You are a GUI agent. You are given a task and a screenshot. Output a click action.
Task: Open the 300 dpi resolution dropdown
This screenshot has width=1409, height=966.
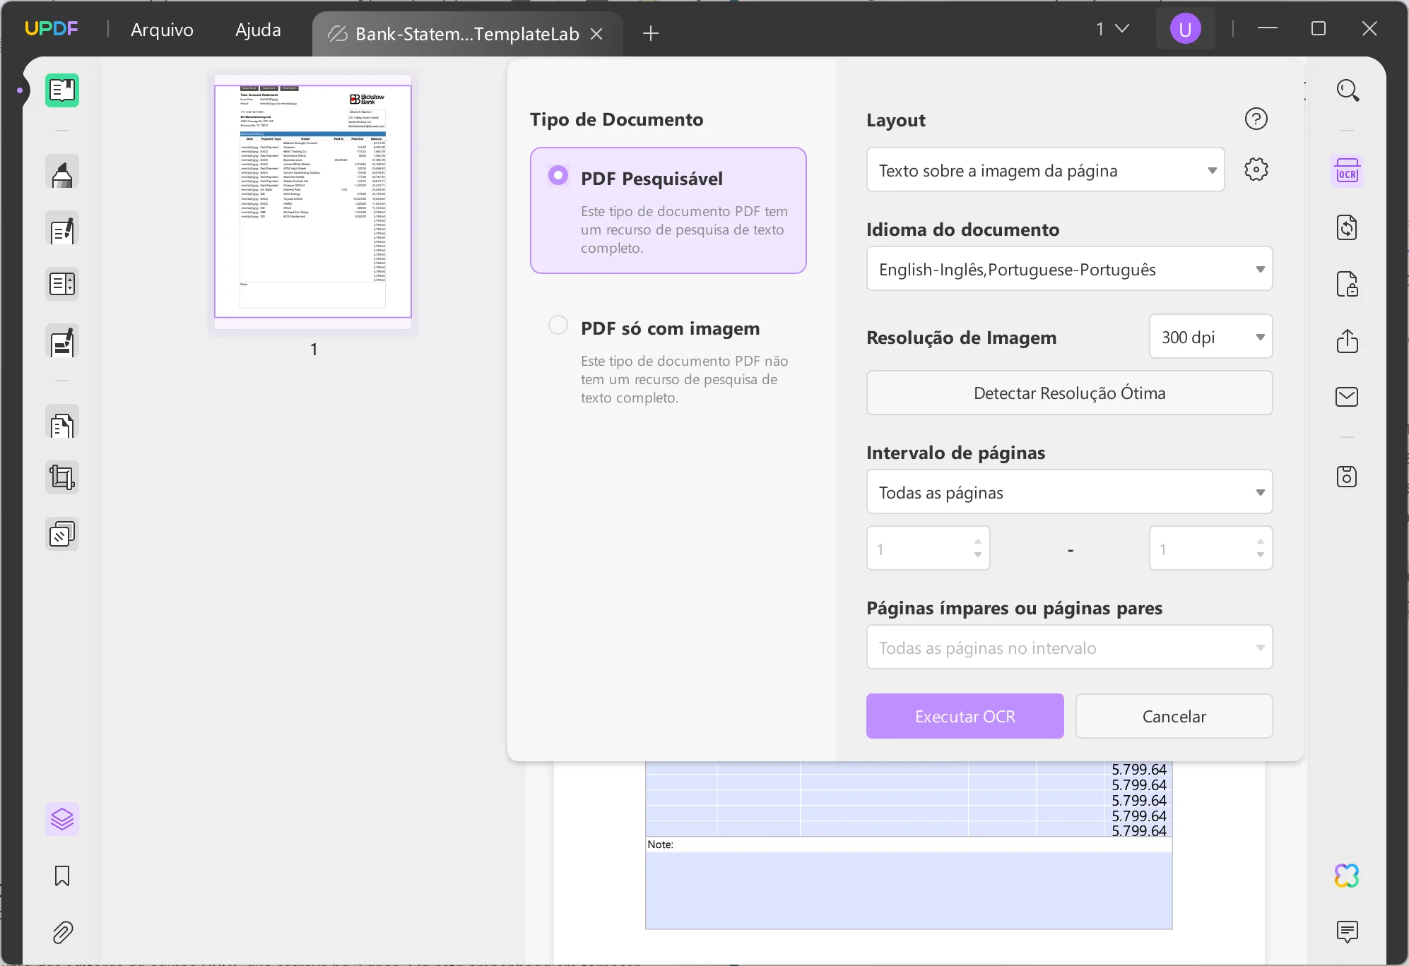1210,336
